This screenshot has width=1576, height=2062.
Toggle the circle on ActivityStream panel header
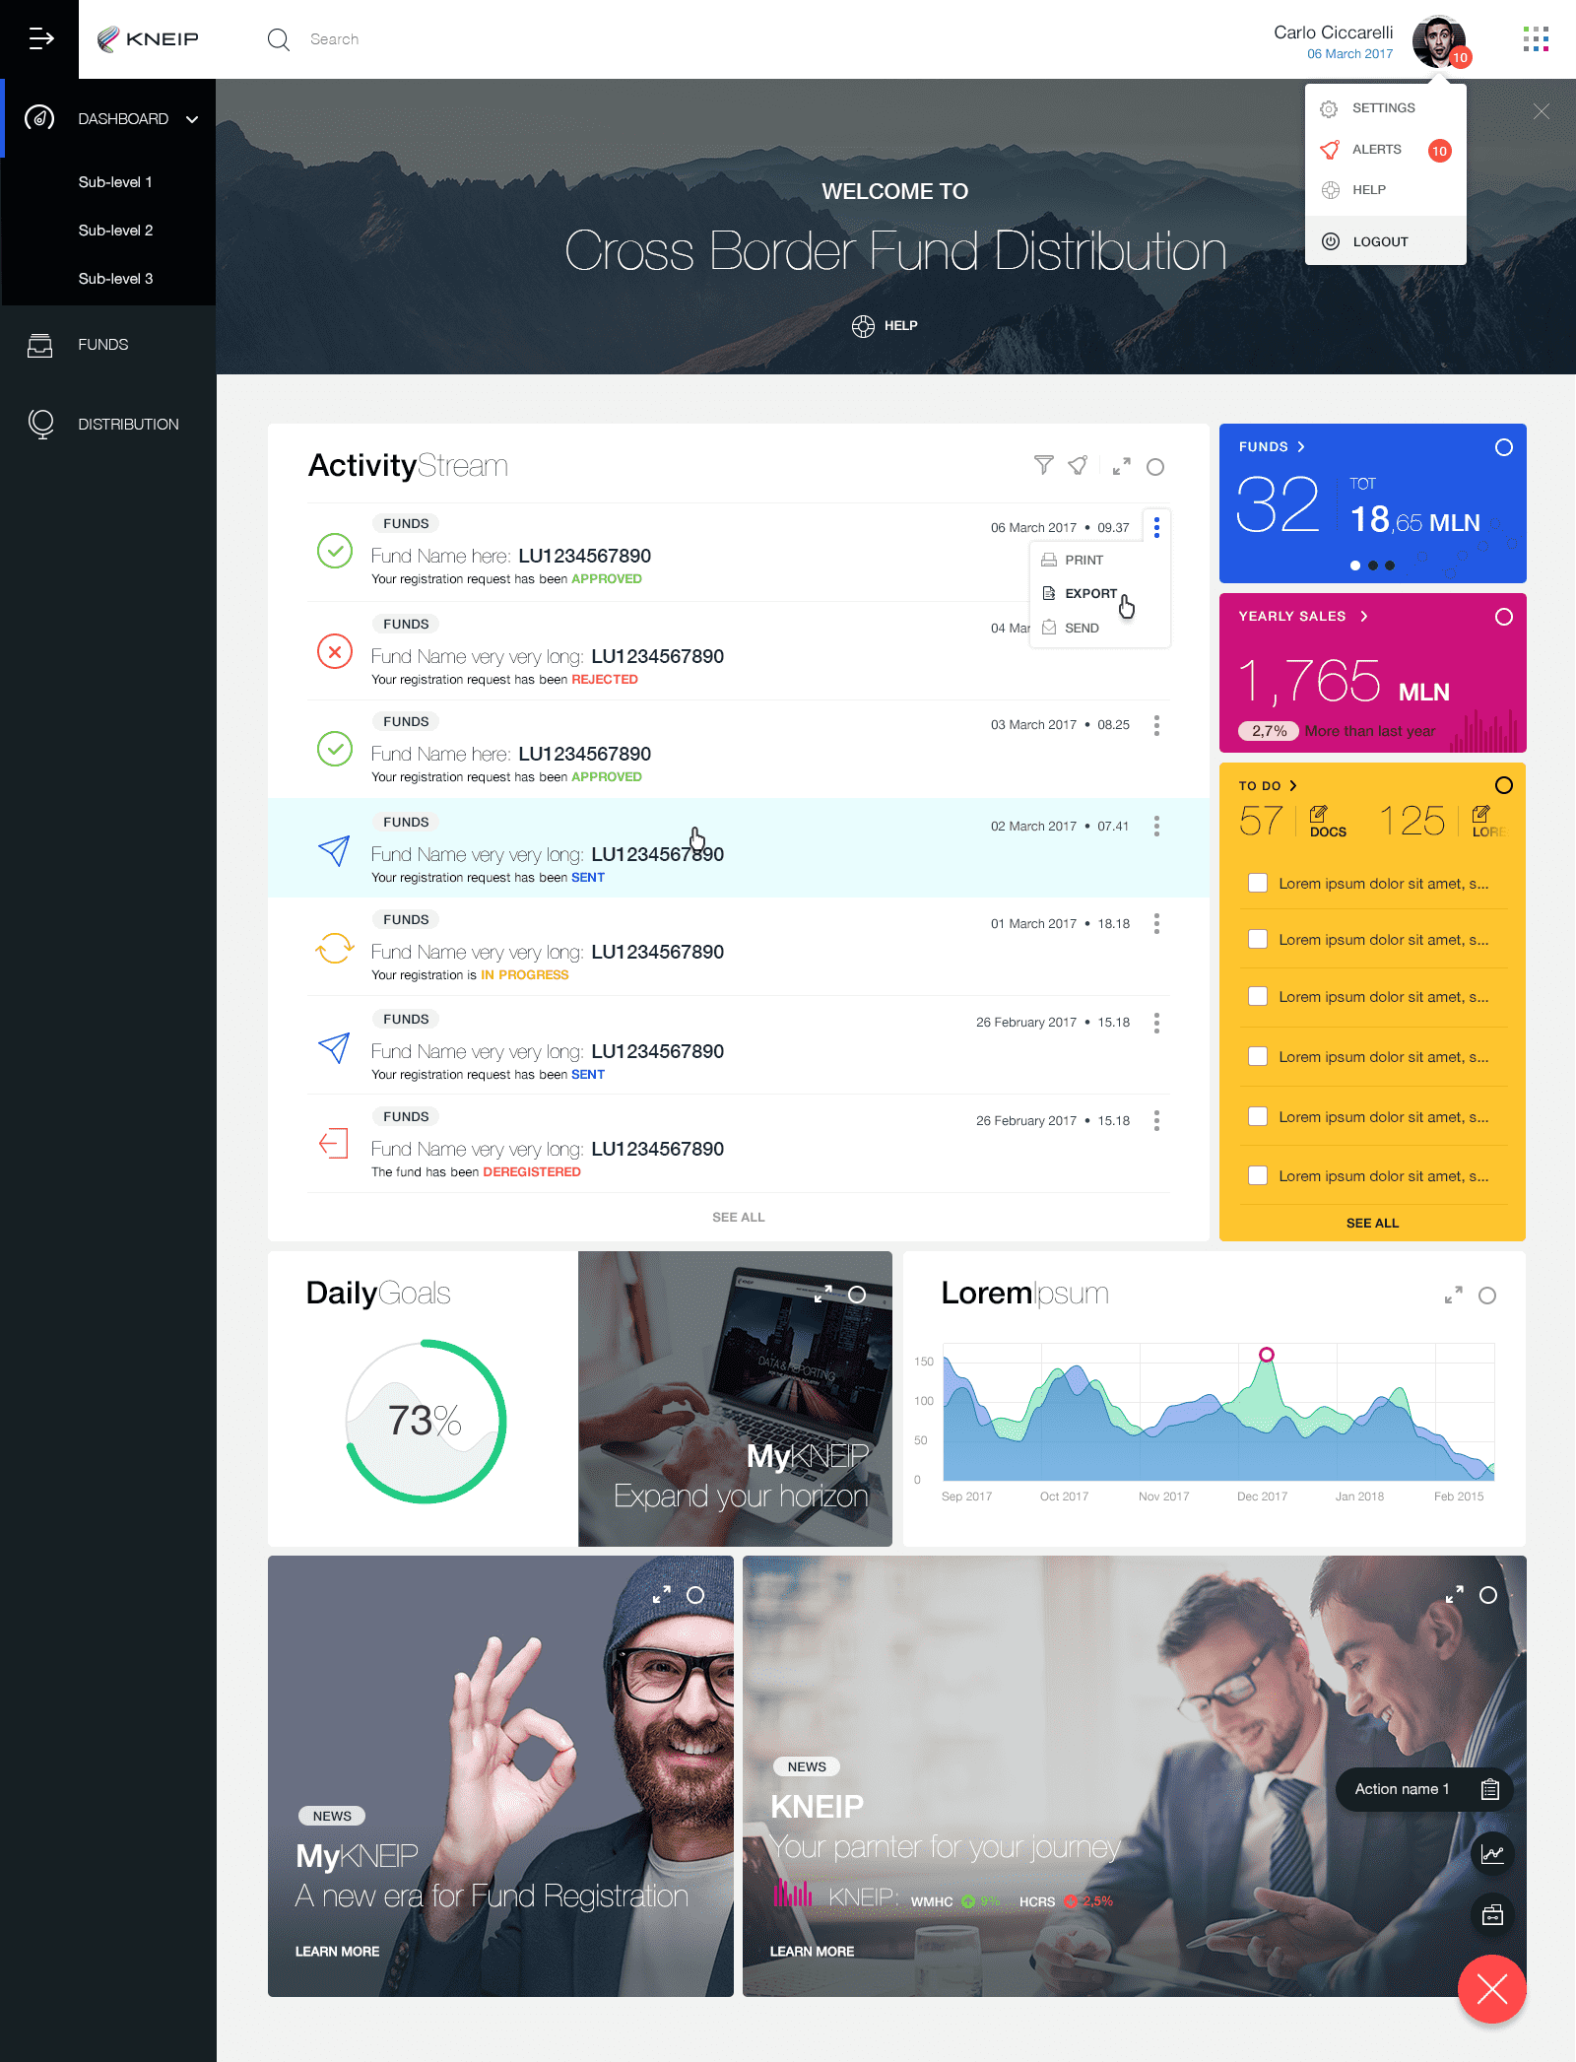[x=1155, y=467]
